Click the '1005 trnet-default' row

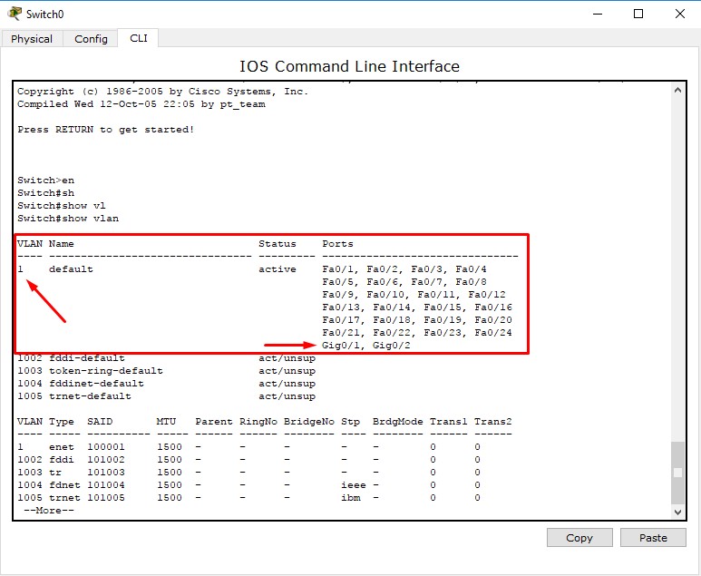(166, 396)
